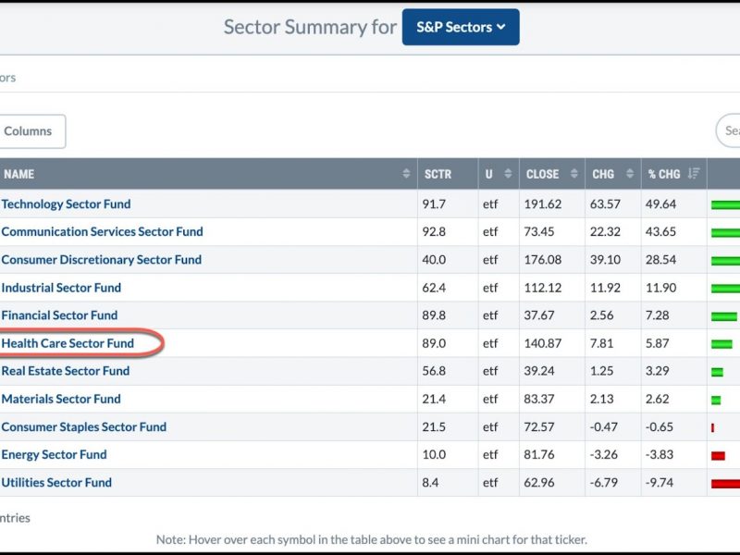Viewport: 740px width, 555px height.
Task: Click the SCTR value 89.0
Action: click(x=434, y=343)
